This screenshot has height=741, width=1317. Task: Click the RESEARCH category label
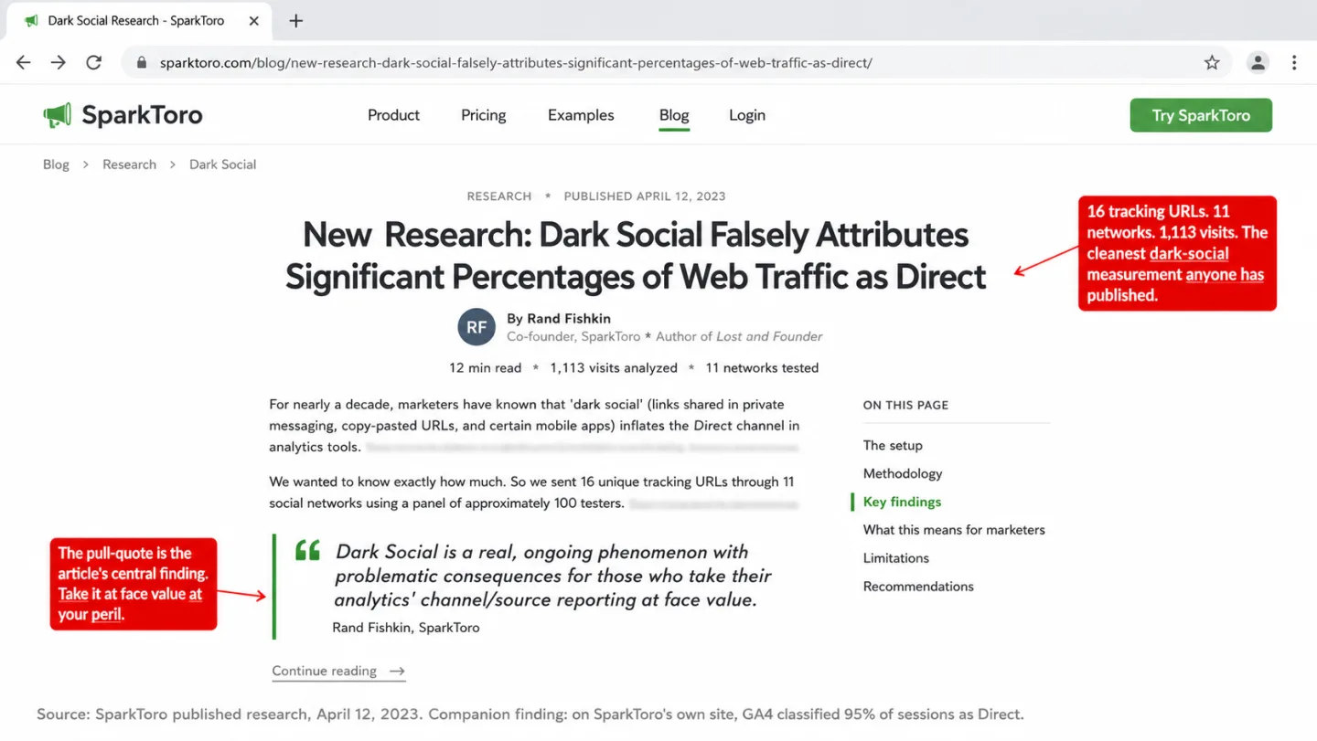click(498, 196)
